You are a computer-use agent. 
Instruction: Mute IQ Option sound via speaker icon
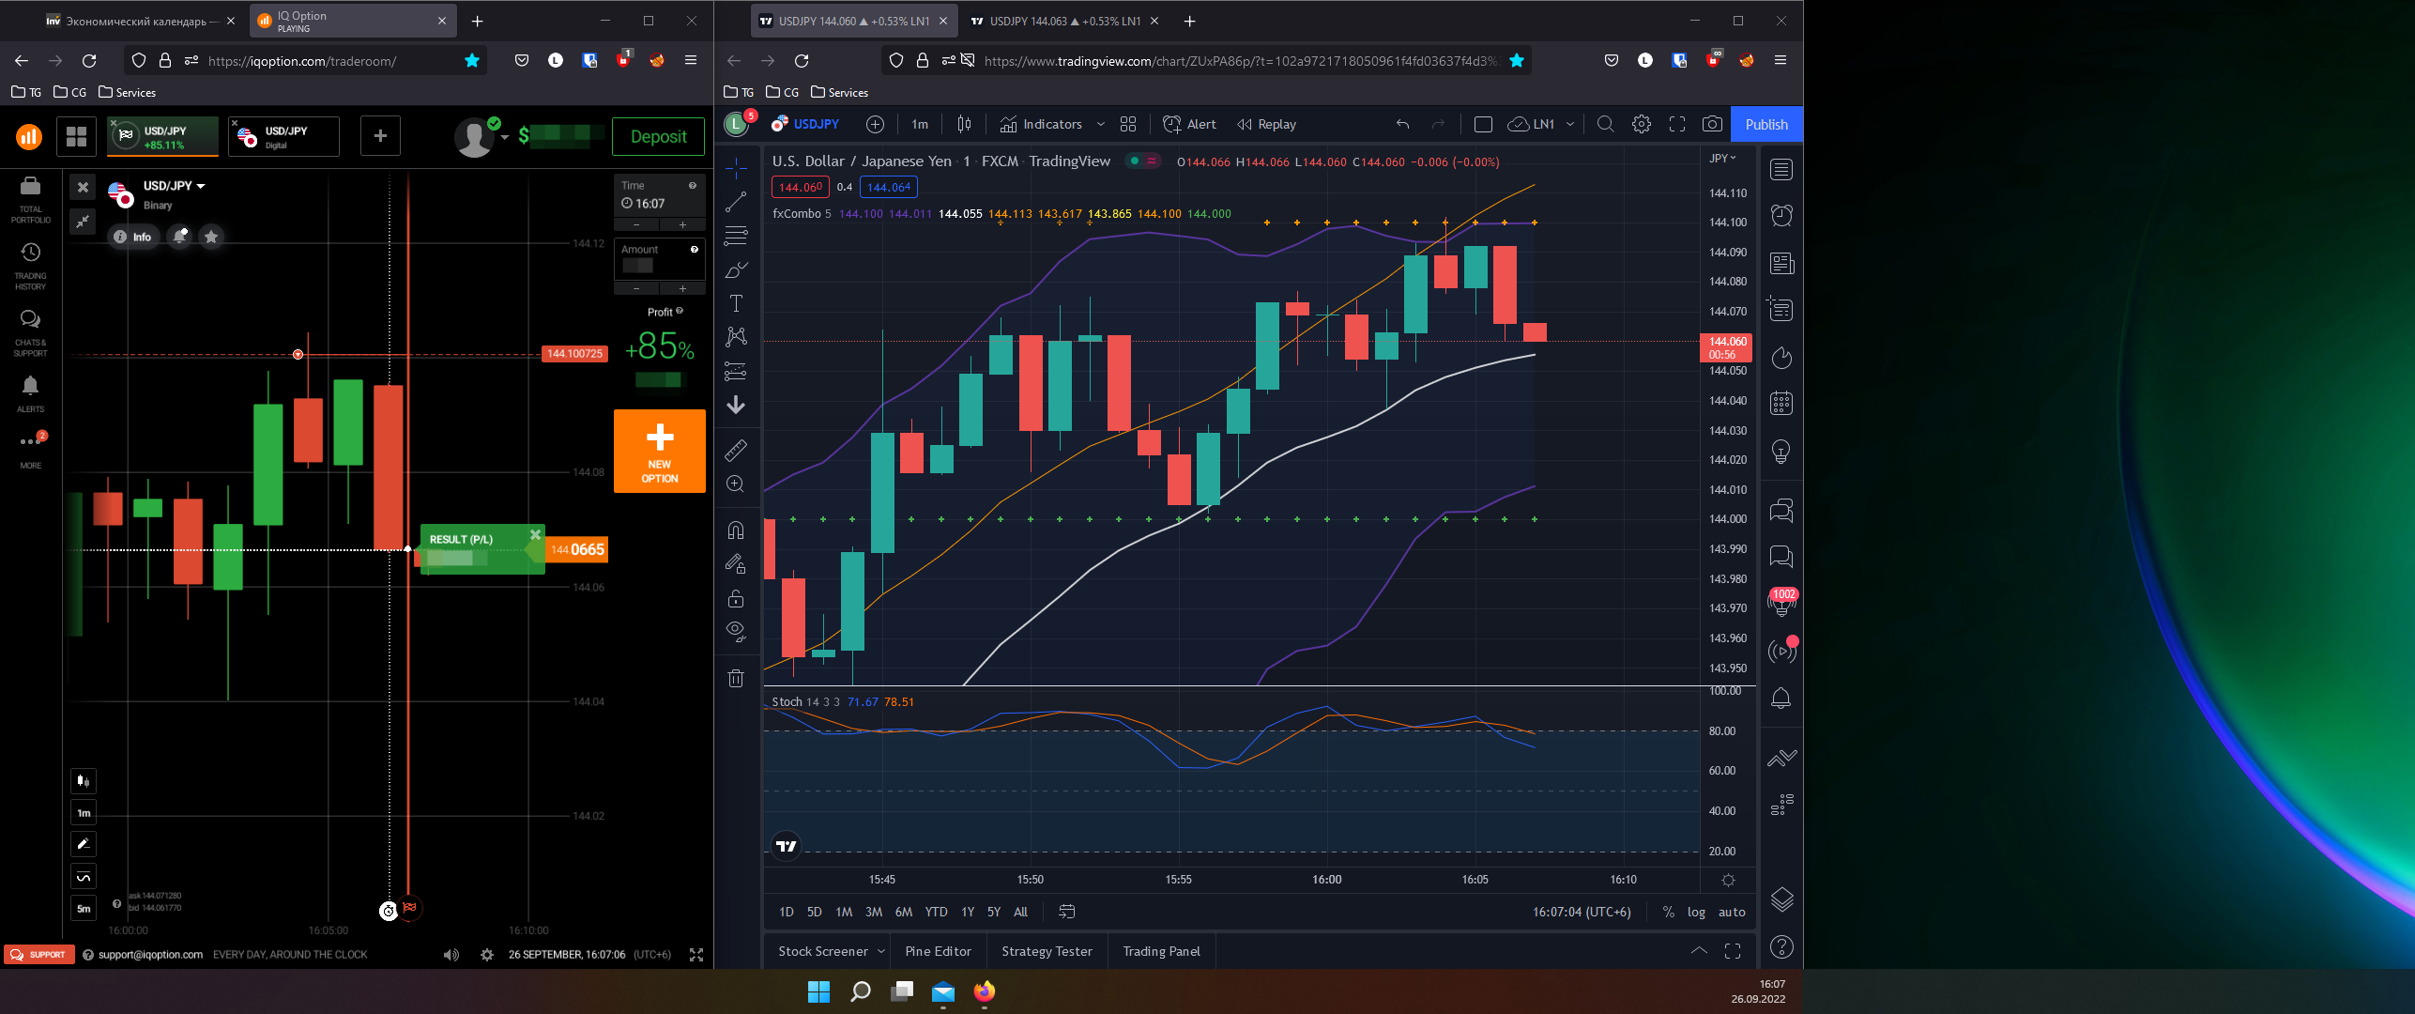coord(451,955)
